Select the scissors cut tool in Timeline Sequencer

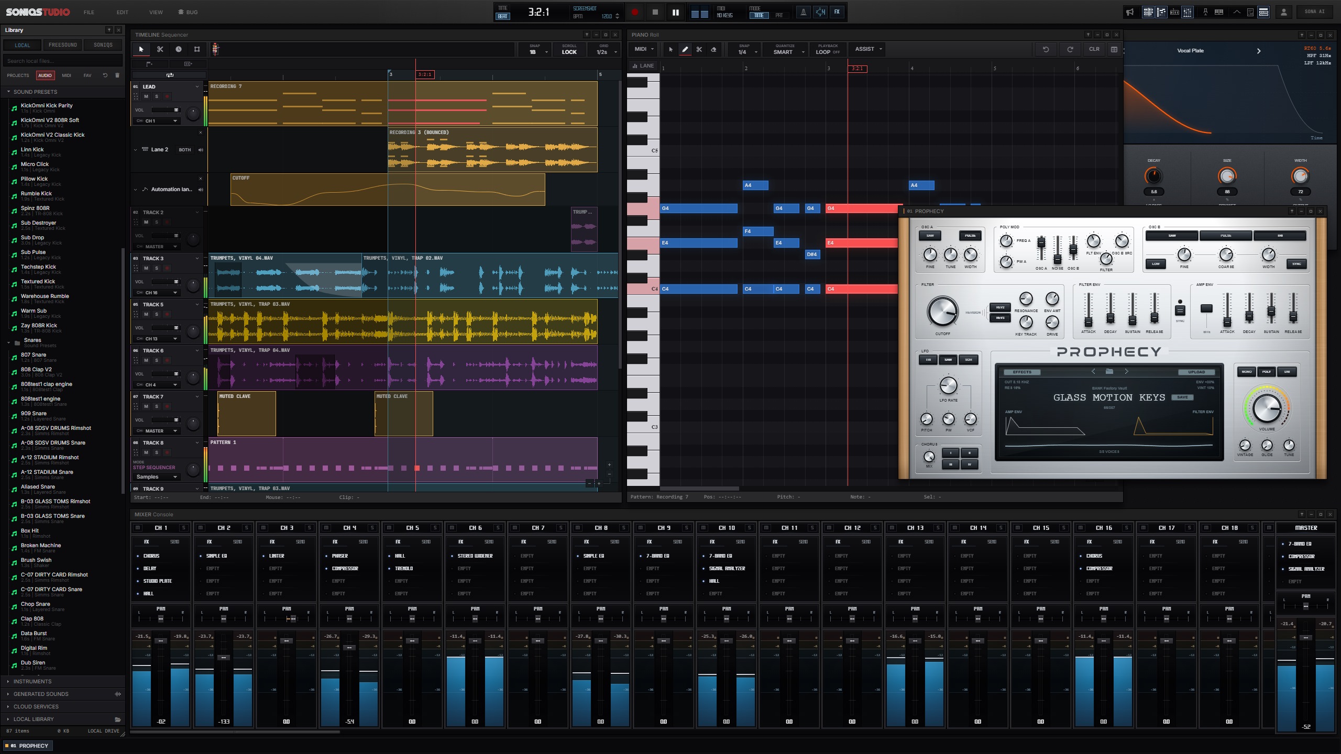coord(160,49)
